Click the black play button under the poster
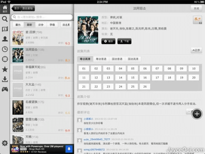This screenshot has width=205, height=154. (x=108, y=41)
